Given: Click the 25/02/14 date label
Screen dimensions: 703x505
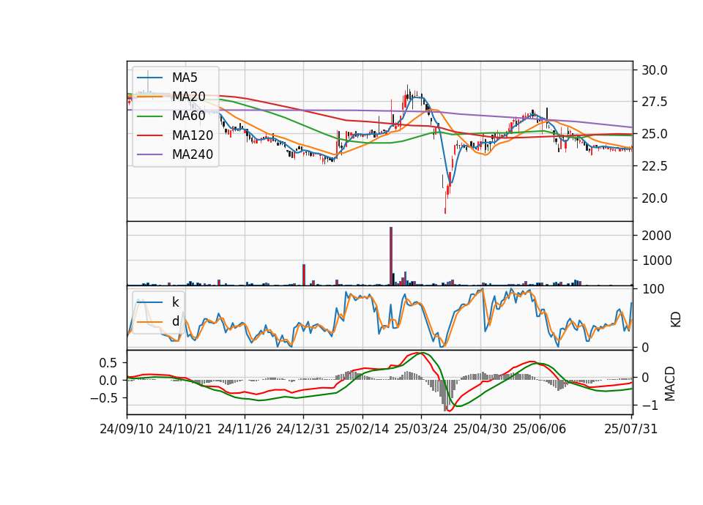Looking at the screenshot, I should point(362,429).
